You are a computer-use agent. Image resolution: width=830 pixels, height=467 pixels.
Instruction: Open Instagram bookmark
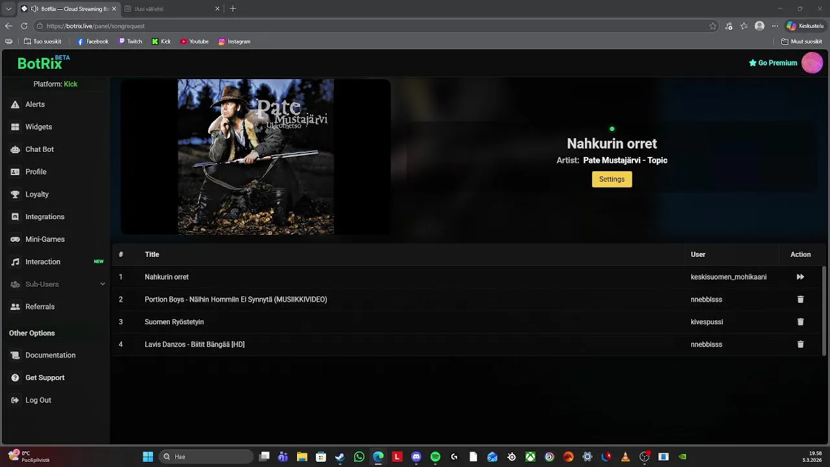[234, 42]
